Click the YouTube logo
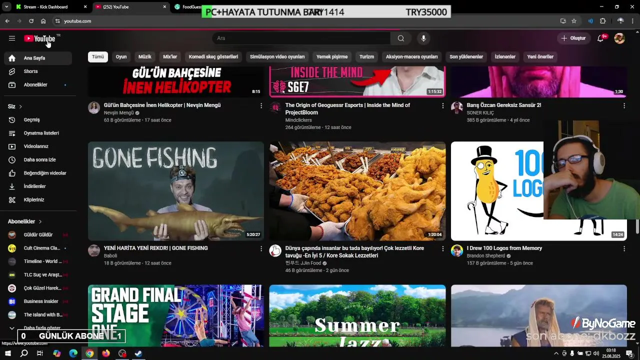 tap(39, 38)
